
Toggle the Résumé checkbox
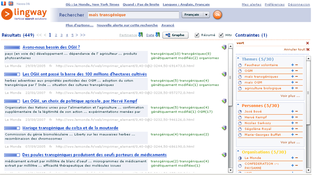click(197, 35)
